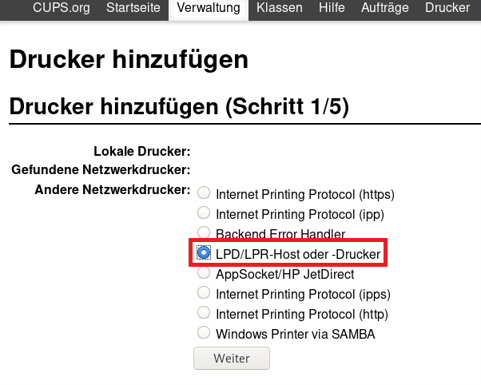Click the selected LPD/LPR-Host oder -Drucker radio button
Screen dimensions: 481x385
pyautogui.click(x=204, y=253)
